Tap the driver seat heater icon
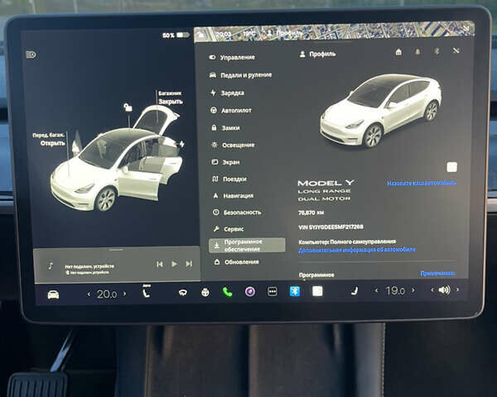Screen dimensions: 497x397 point(146,292)
